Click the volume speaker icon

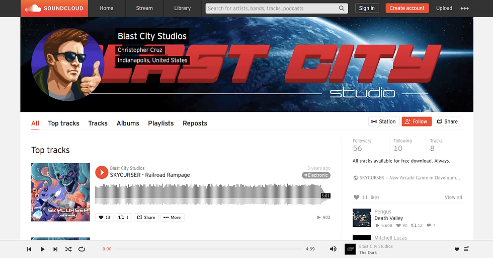(x=333, y=249)
